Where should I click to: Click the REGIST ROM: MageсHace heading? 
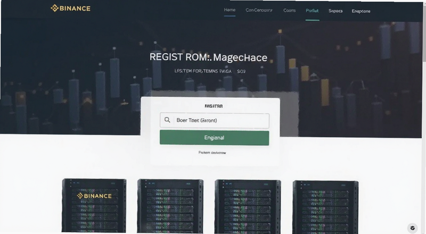208,57
